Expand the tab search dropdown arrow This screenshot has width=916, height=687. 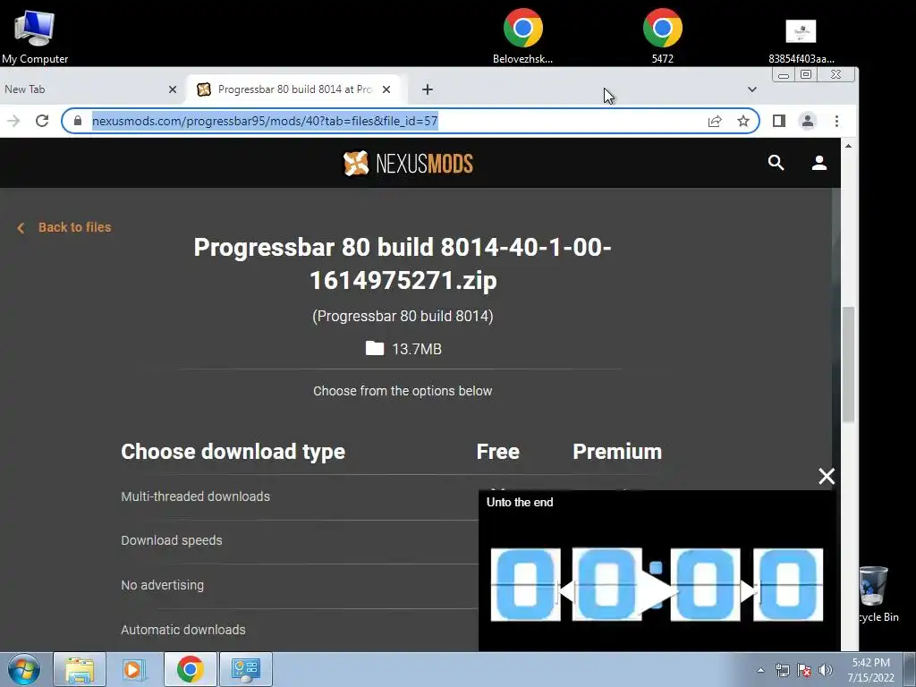click(751, 89)
